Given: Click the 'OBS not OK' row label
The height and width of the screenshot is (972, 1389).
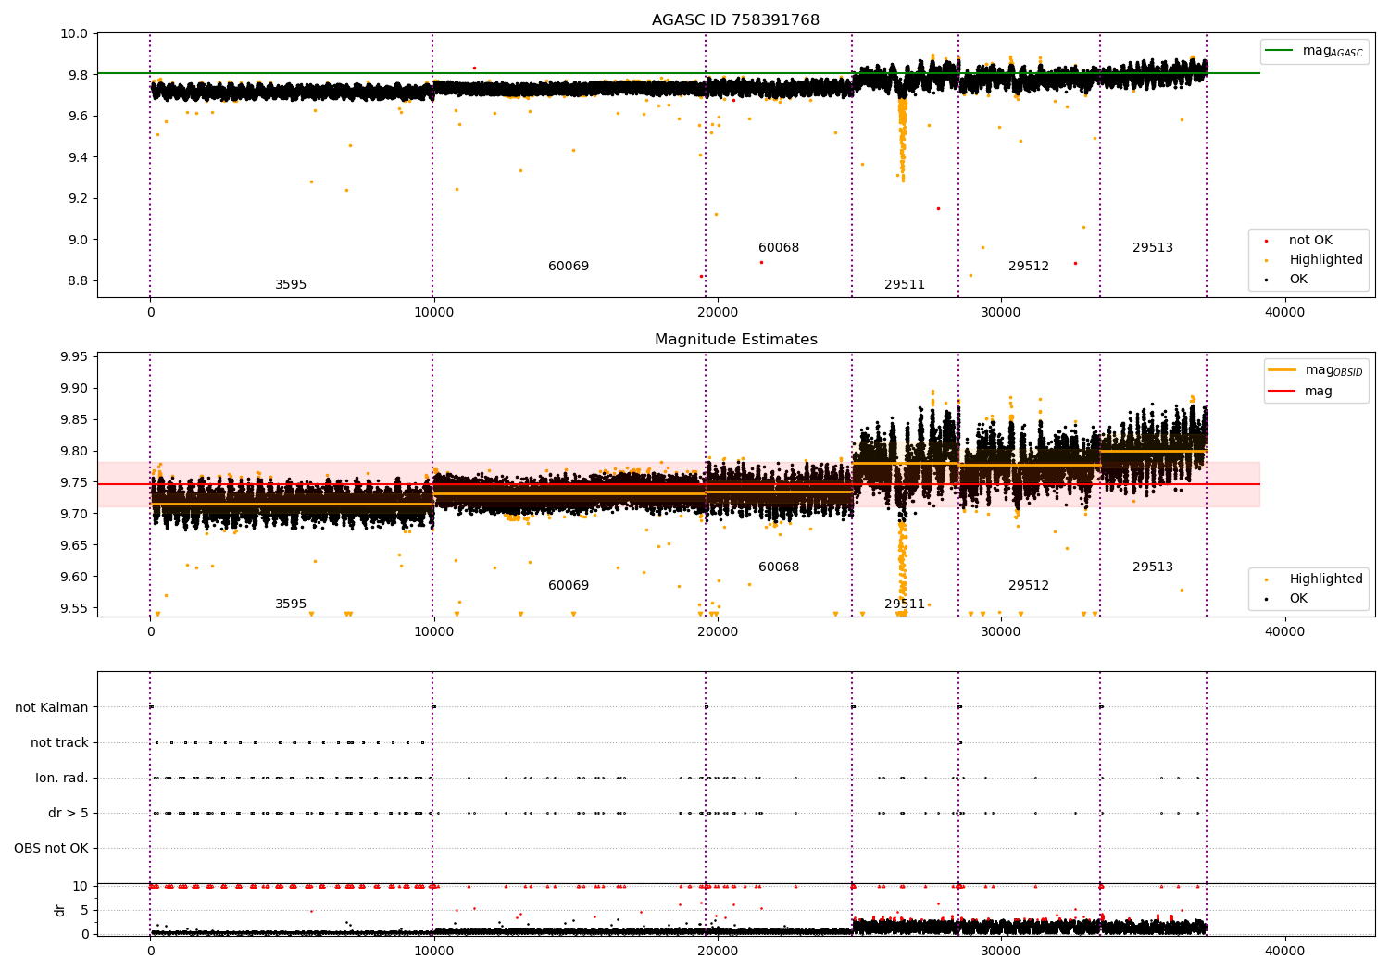Looking at the screenshot, I should [52, 848].
